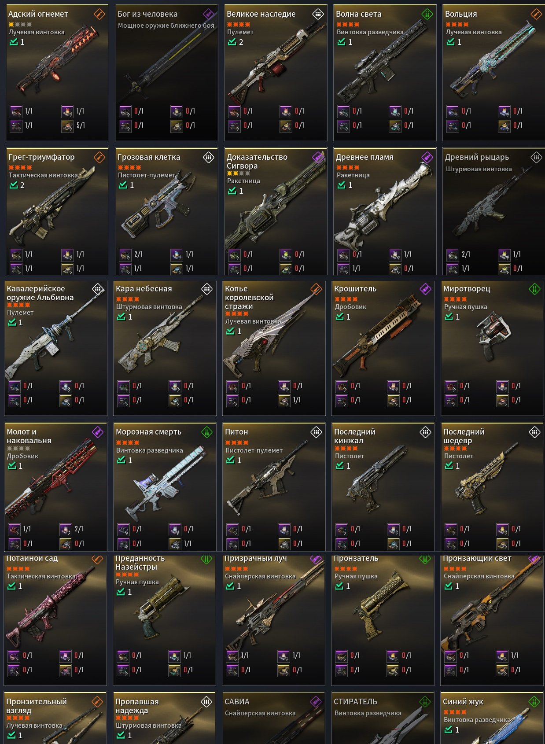Click the green ammo icon on Волна света card
The image size is (545, 744).
[x=427, y=14]
